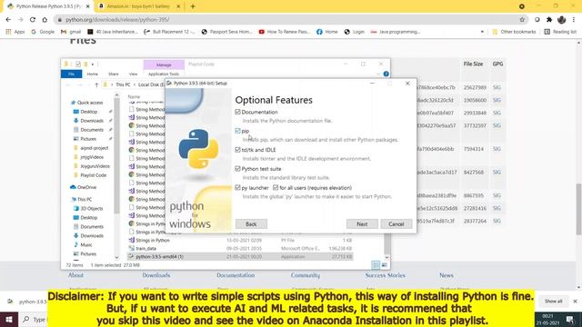Click the SIG link for size 25627989
Screen dimensions: 582x327
tap(497, 87)
